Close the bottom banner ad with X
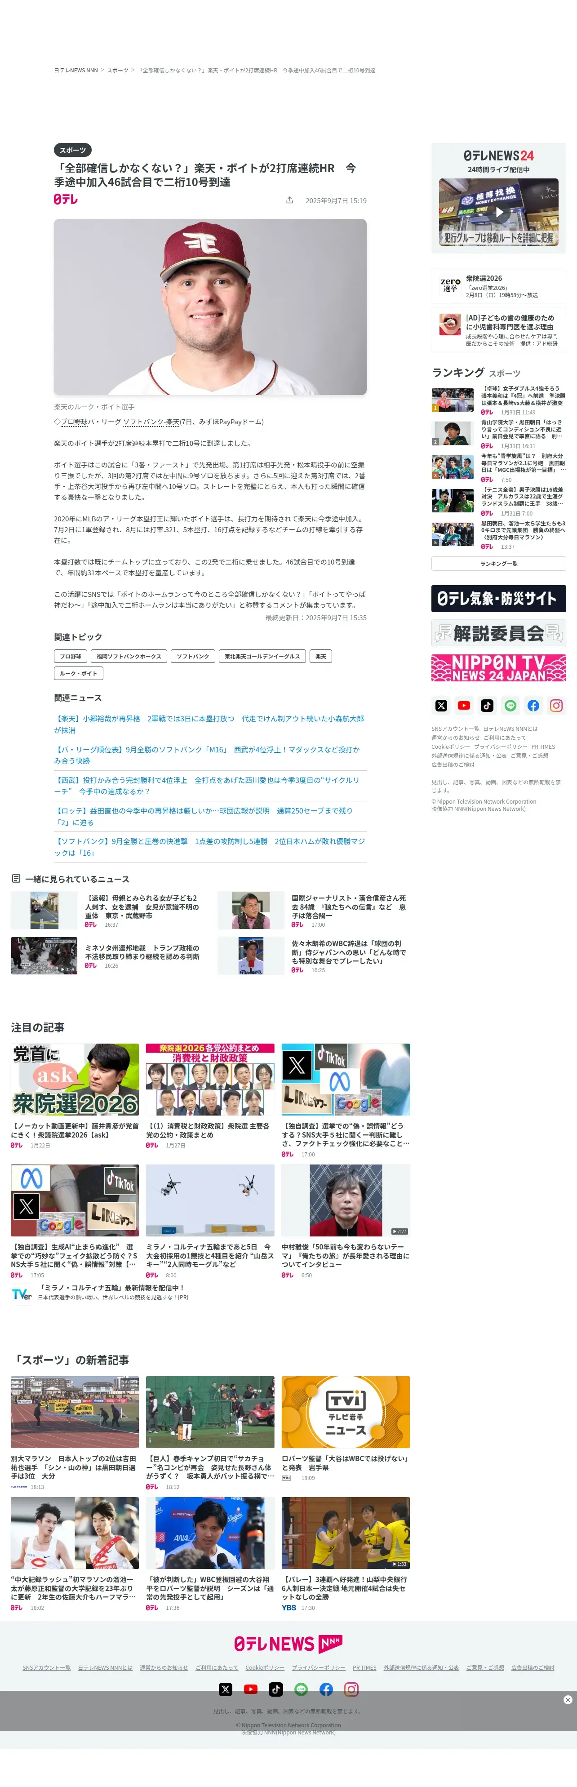 [568, 1700]
